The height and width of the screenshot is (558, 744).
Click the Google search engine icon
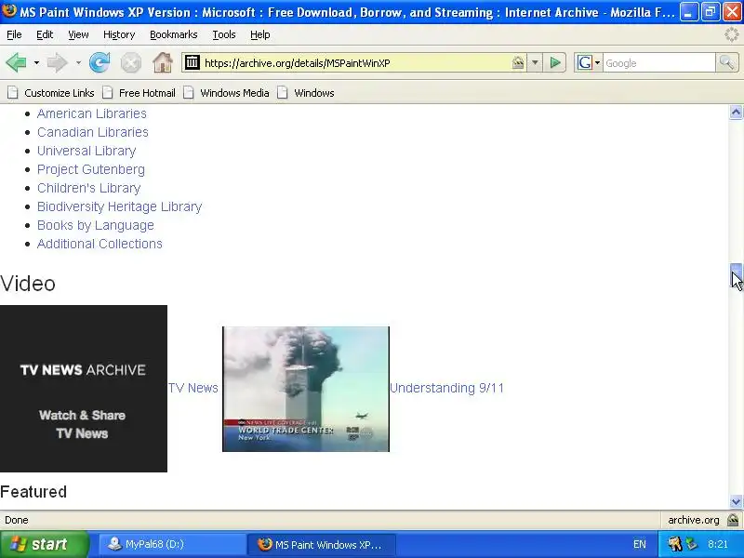[585, 62]
